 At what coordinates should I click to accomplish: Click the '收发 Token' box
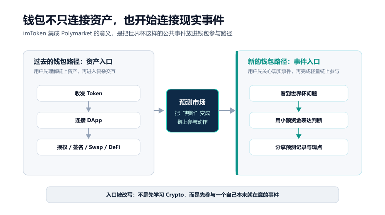pos(89,93)
